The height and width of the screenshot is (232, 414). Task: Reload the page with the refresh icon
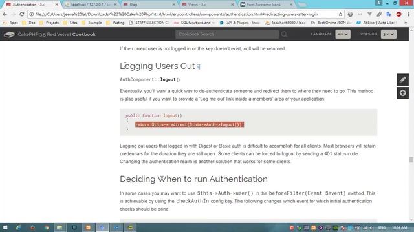[x=21, y=14]
